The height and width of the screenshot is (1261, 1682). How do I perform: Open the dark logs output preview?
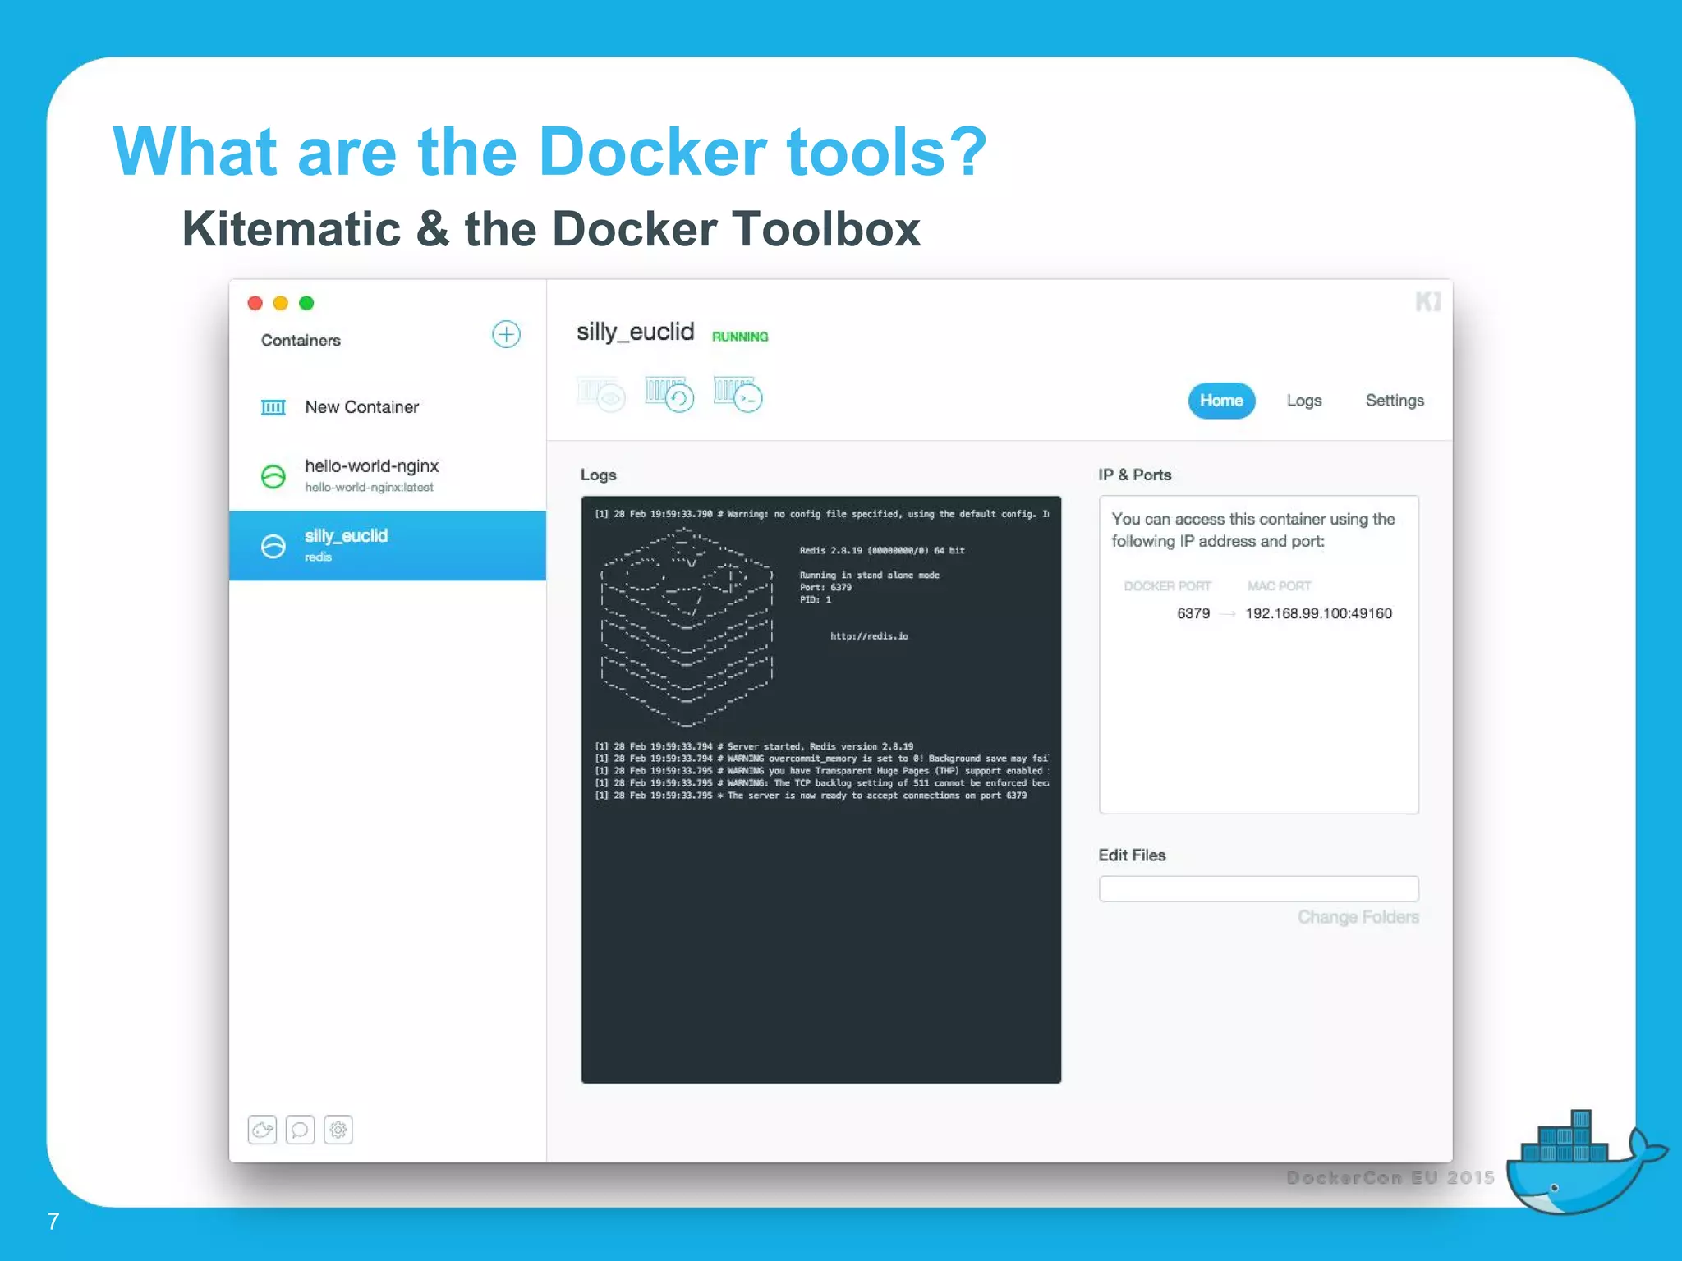[x=820, y=789]
